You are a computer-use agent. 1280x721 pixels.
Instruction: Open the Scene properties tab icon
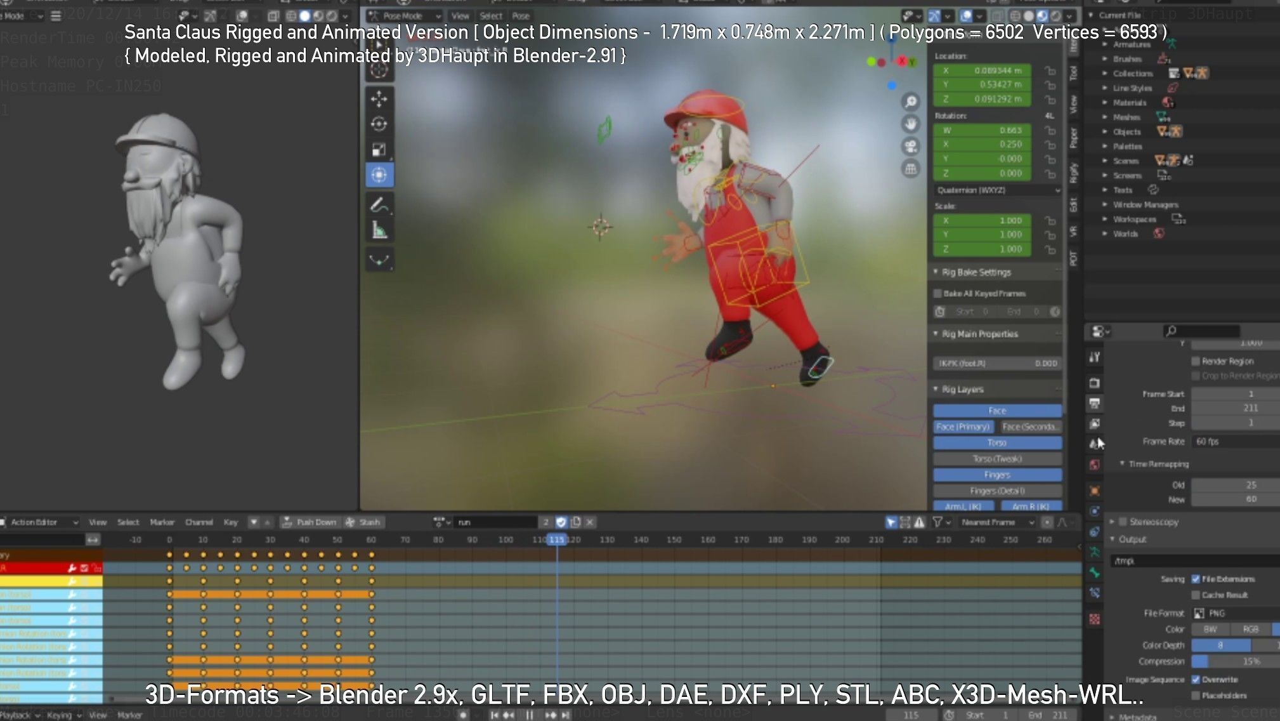click(1095, 444)
